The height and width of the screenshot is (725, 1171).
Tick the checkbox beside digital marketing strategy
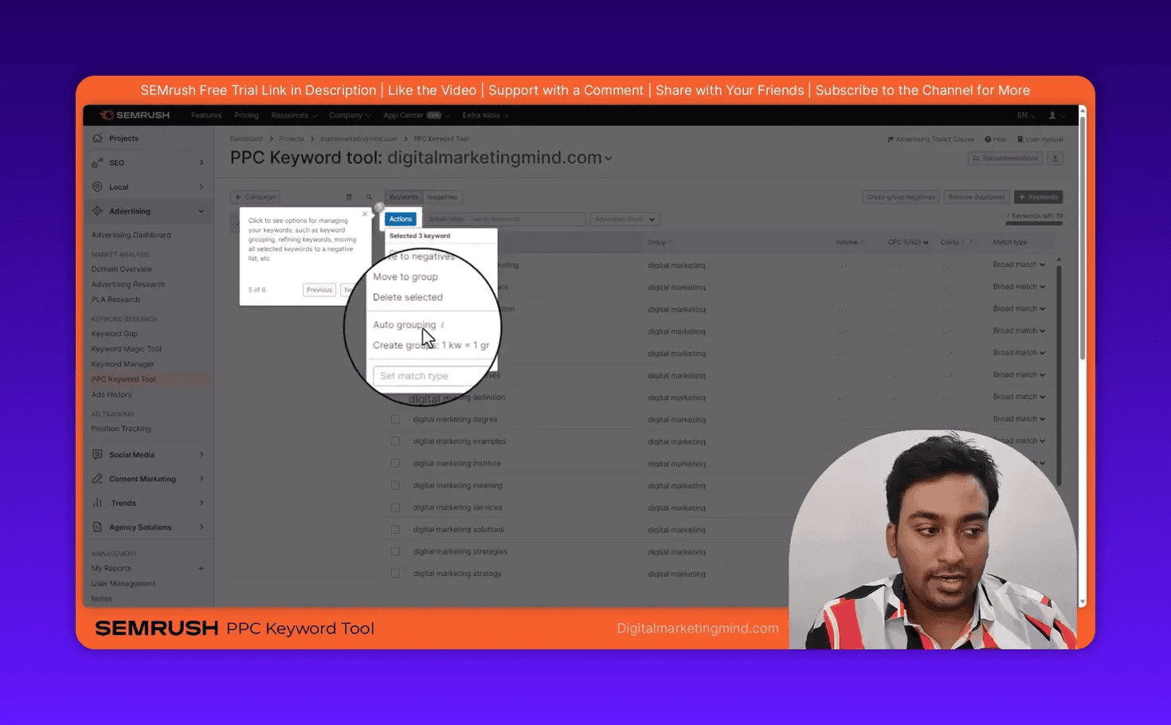coord(395,573)
